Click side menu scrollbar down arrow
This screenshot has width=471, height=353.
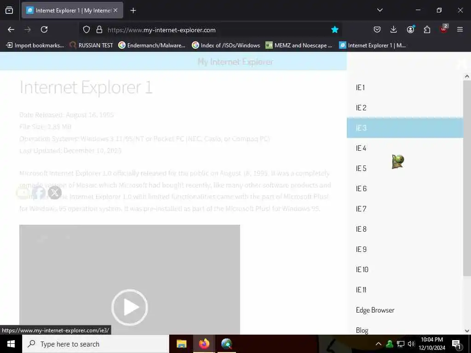point(467,331)
